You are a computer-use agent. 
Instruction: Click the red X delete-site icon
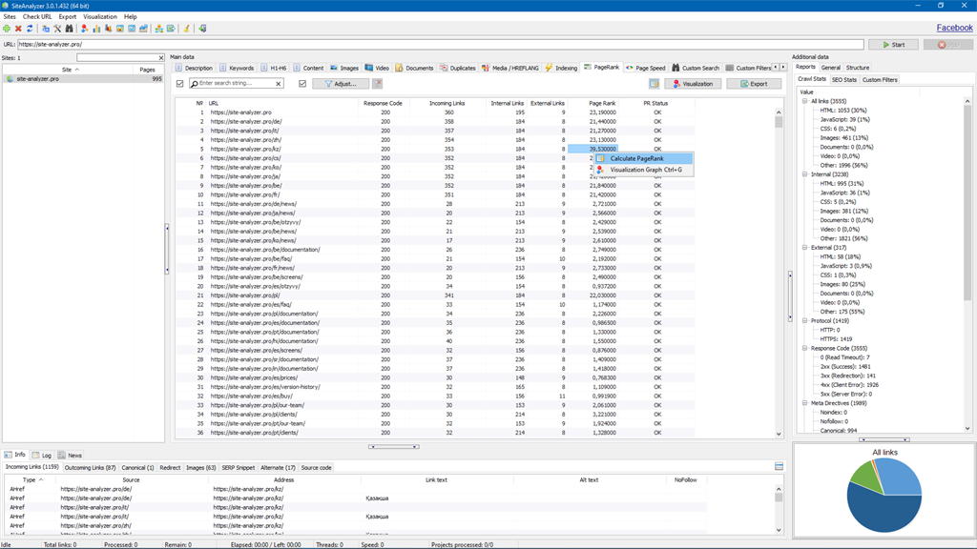pyautogui.click(x=18, y=29)
